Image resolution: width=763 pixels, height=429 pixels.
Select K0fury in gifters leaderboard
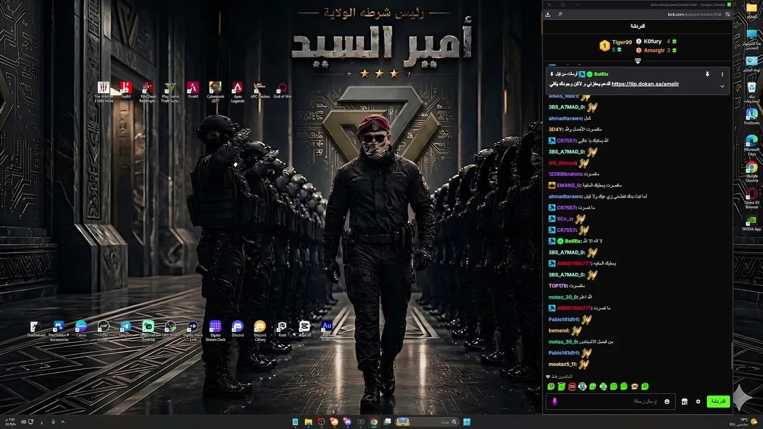coord(653,41)
